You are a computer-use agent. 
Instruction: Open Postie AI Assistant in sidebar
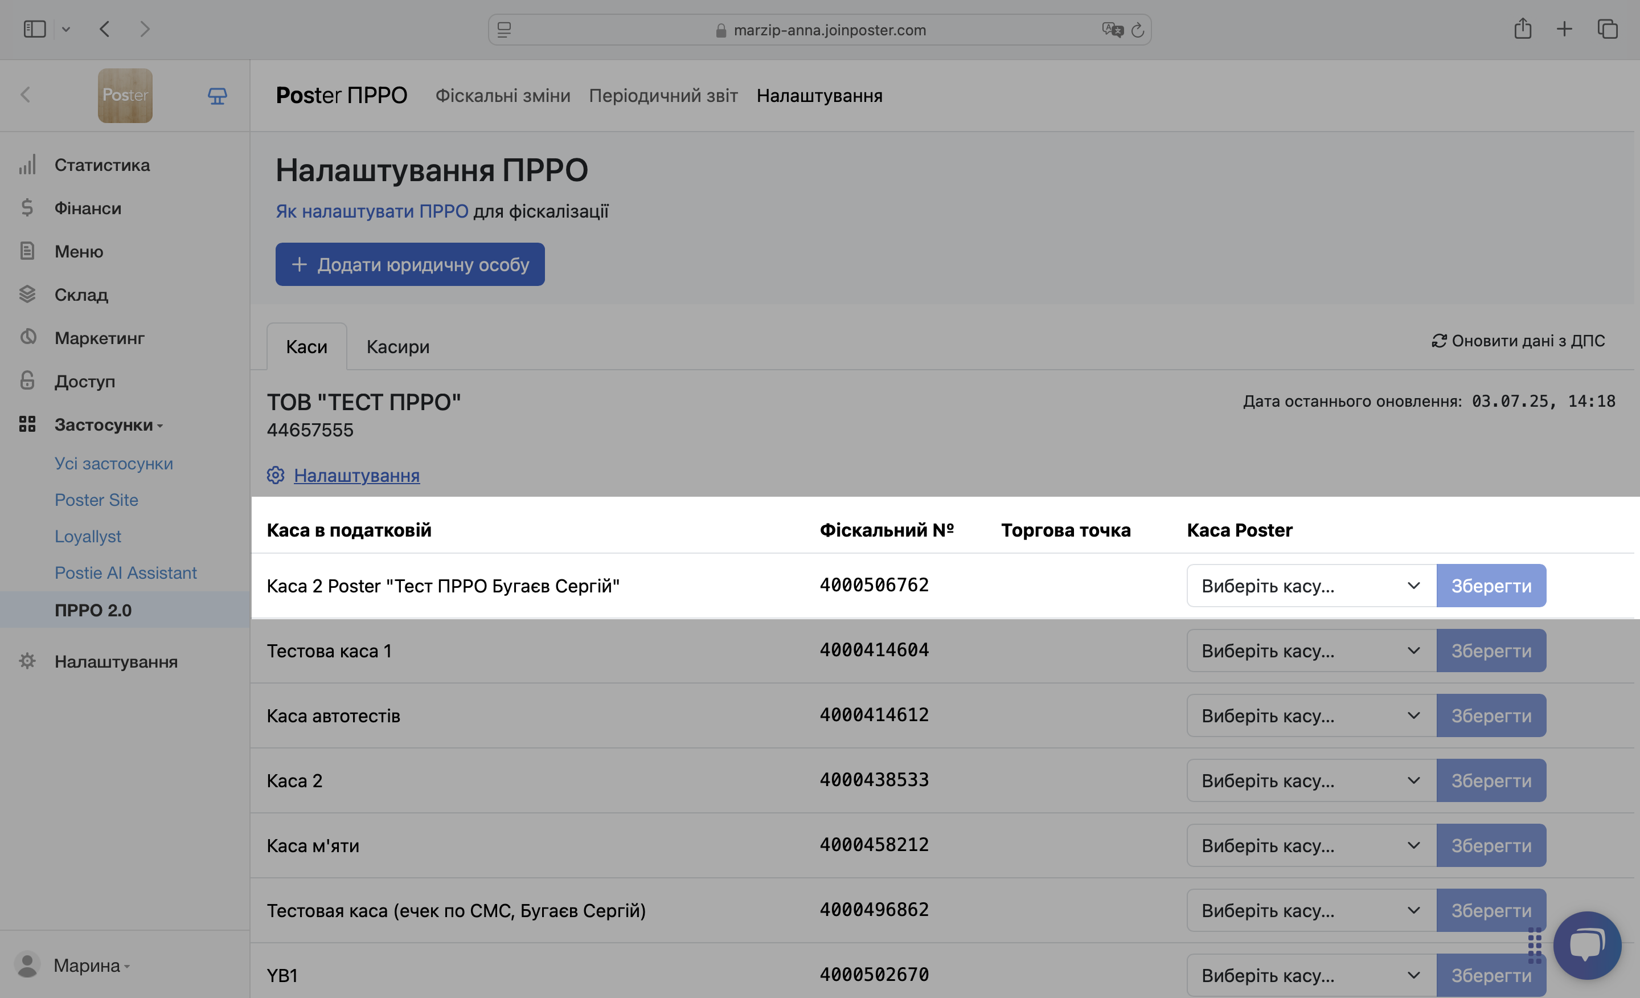126,572
